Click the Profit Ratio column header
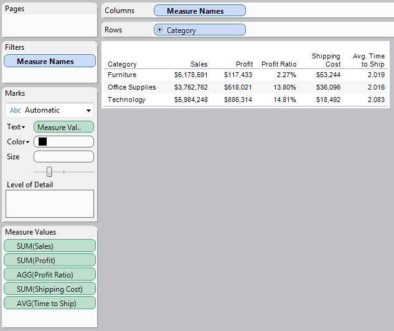The image size is (394, 331). (279, 64)
